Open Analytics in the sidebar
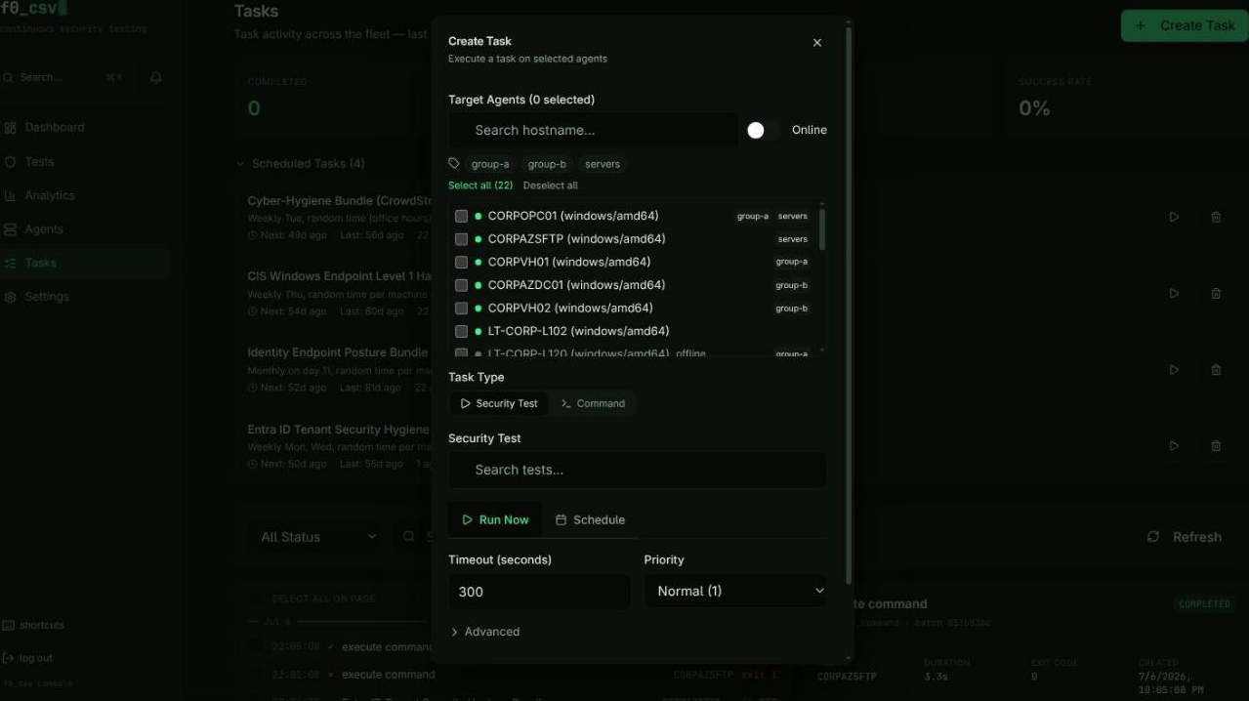1249x701 pixels. [85, 195]
